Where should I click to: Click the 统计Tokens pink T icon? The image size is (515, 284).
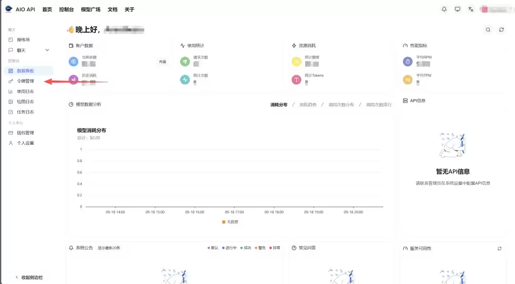coord(296,80)
